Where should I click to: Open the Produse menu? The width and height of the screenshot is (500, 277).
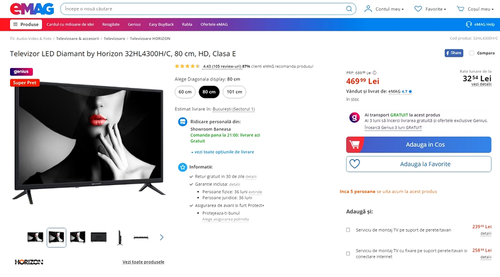tap(26, 25)
